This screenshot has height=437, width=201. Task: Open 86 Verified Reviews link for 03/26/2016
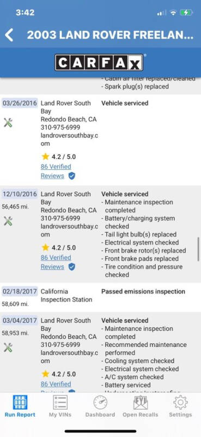pyautogui.click(x=56, y=171)
